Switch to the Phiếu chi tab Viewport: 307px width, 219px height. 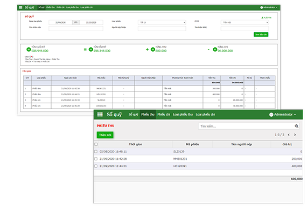tap(164, 115)
